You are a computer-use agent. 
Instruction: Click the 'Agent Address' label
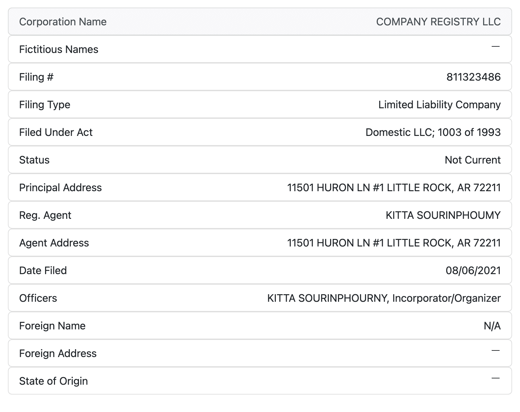click(x=54, y=243)
